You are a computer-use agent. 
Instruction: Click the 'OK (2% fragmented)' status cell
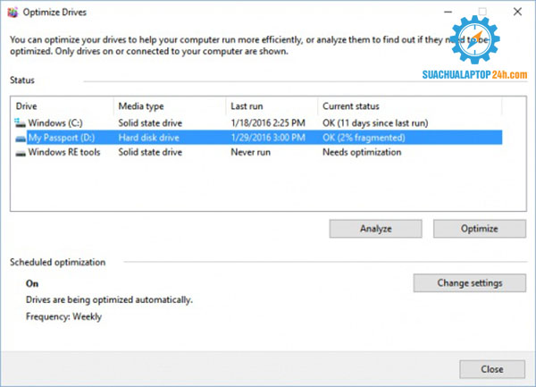pyautogui.click(x=364, y=138)
